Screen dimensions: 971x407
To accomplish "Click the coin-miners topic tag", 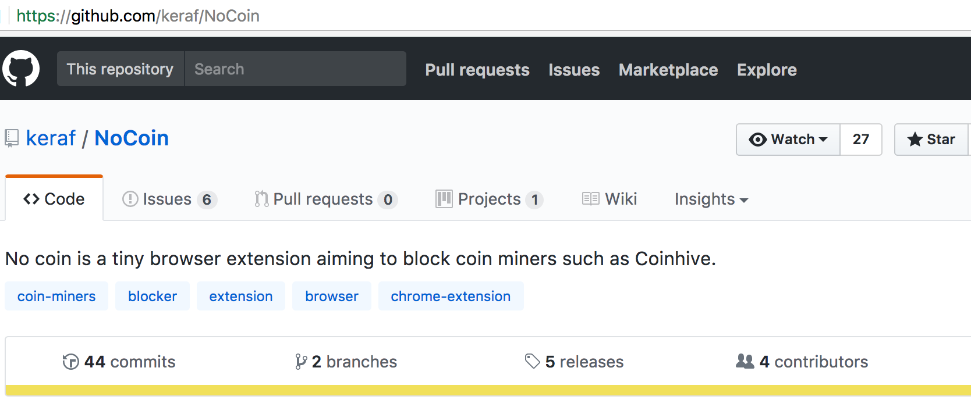I will pos(56,296).
